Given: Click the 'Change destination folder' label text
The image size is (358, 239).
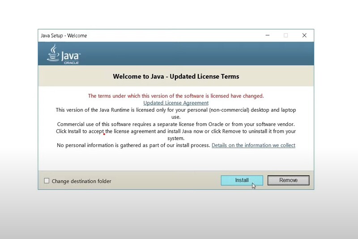Looking at the screenshot, I should [x=81, y=181].
